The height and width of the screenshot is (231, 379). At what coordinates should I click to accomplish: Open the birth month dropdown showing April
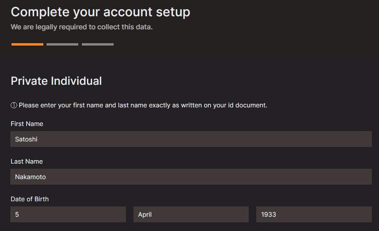(191, 214)
